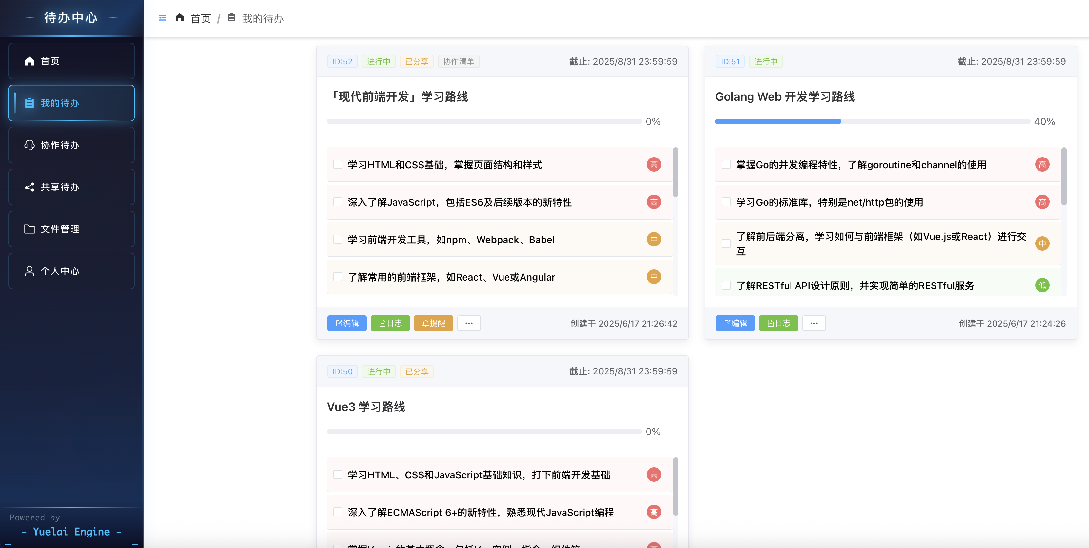Click the 进行中 tag on ID:51 card
The image size is (1089, 548).
click(766, 61)
